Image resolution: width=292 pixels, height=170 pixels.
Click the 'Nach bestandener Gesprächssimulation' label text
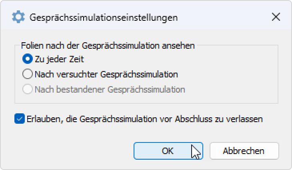(x=110, y=89)
